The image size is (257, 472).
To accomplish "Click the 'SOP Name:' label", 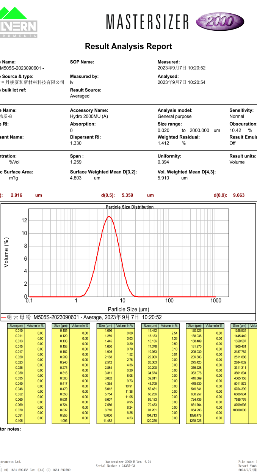I will point(82,62).
